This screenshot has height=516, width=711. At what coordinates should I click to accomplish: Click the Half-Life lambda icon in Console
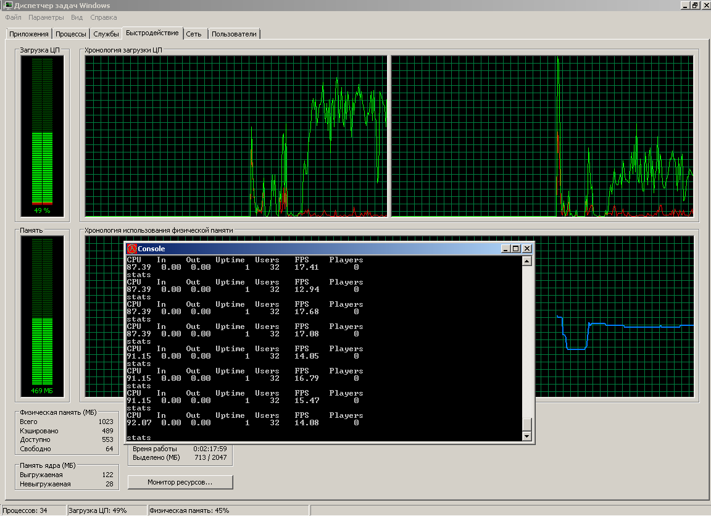click(131, 249)
